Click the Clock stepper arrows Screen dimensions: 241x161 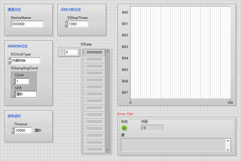(13, 81)
